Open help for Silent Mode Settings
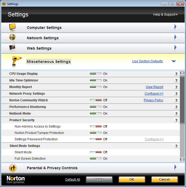The width and height of the screenshot is (186, 187). tap(176, 146)
